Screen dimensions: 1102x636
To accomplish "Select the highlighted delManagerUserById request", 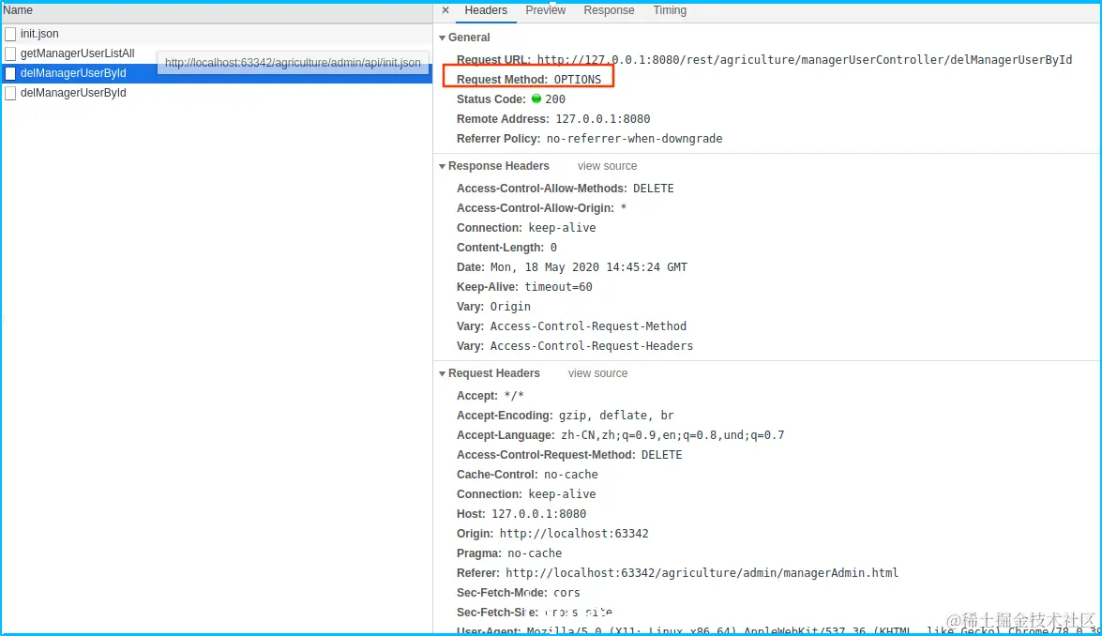I will (x=217, y=73).
